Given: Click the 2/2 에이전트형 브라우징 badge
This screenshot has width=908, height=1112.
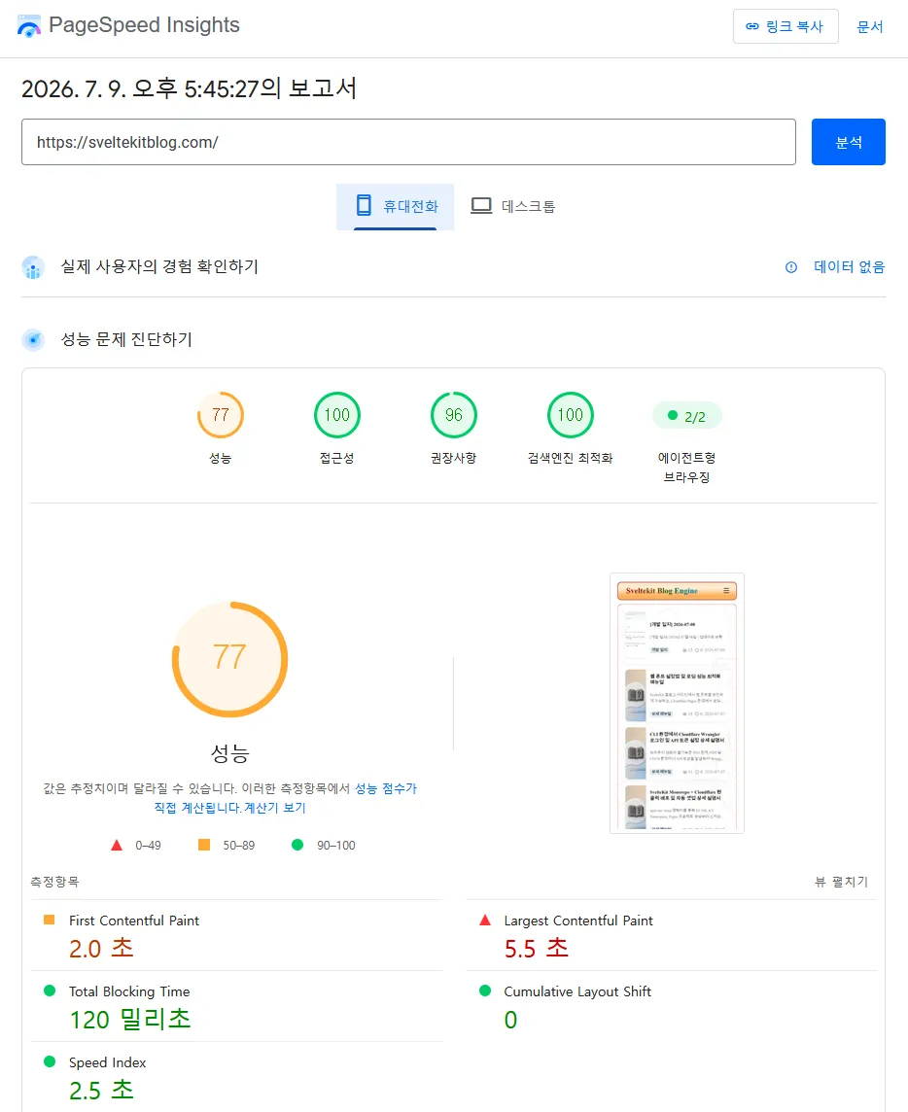Looking at the screenshot, I should (x=686, y=416).
